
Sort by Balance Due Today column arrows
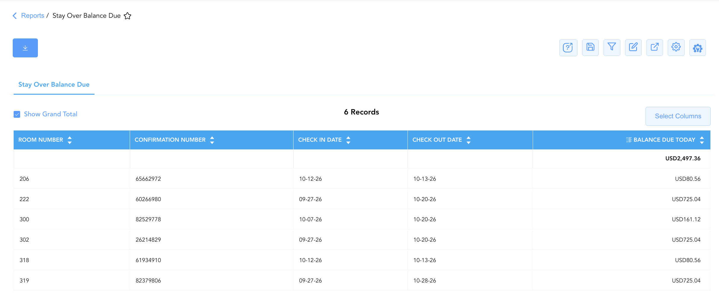(x=702, y=140)
